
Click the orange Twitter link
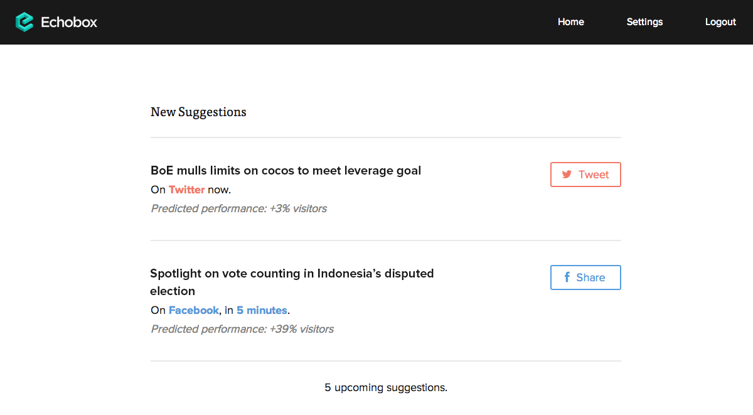[186, 190]
